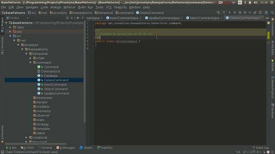Click the read-only lock icon in status bar
This screenshot has height=154, width=275.
pyautogui.click(x=264, y=152)
